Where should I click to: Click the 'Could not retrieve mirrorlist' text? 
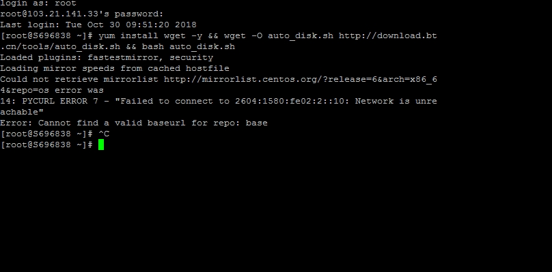click(79, 80)
